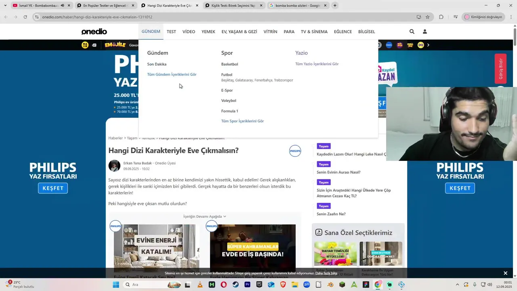The height and width of the screenshot is (291, 517).
Task: Open 'Formula 1' under Spor
Action: (x=229, y=111)
